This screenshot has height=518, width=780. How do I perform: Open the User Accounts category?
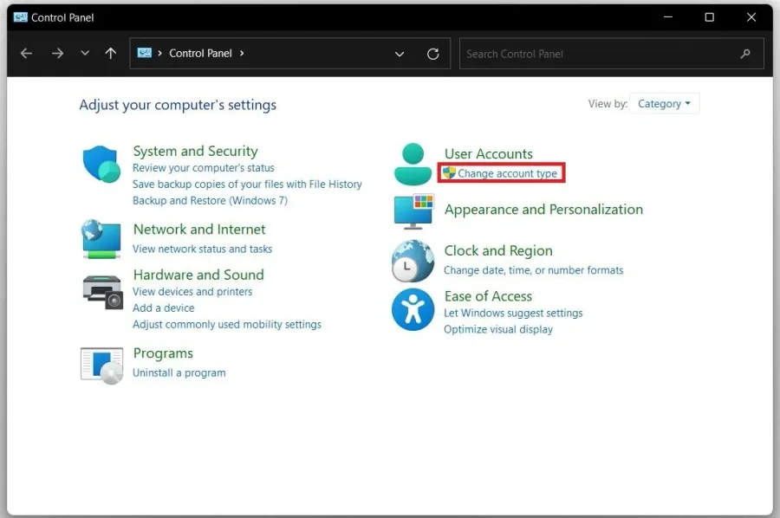point(489,153)
